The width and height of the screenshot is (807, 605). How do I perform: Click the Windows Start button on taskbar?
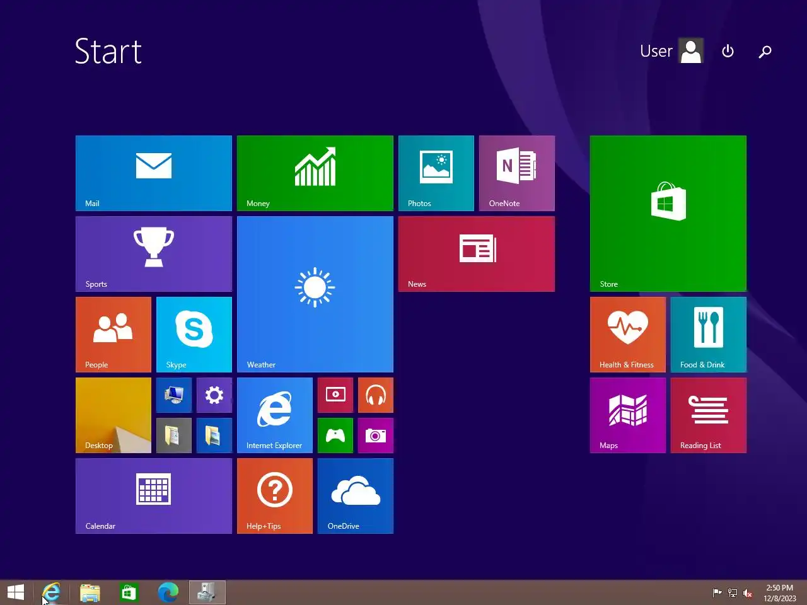point(16,592)
